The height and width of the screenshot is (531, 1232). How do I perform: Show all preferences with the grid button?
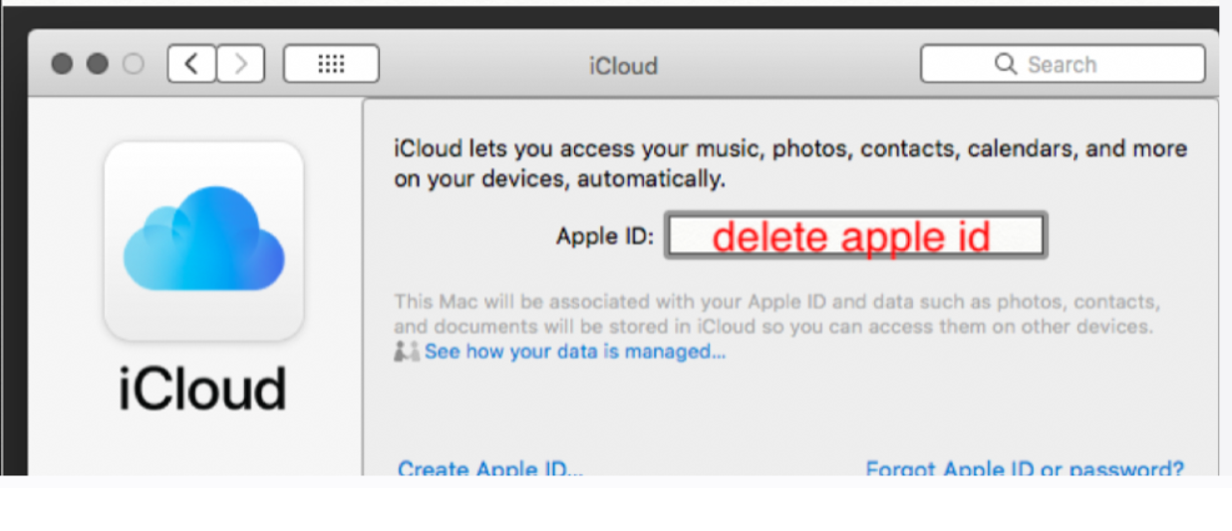point(331,65)
